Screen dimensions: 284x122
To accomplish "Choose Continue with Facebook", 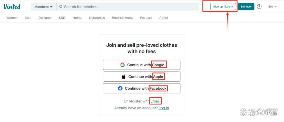I will click(141, 88).
